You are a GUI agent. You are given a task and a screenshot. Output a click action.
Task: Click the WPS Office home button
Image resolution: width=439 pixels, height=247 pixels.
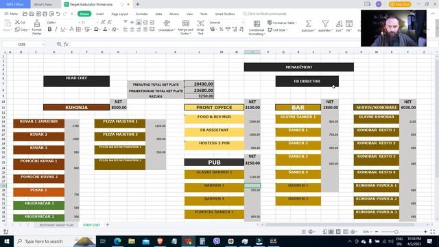[x=15, y=4]
